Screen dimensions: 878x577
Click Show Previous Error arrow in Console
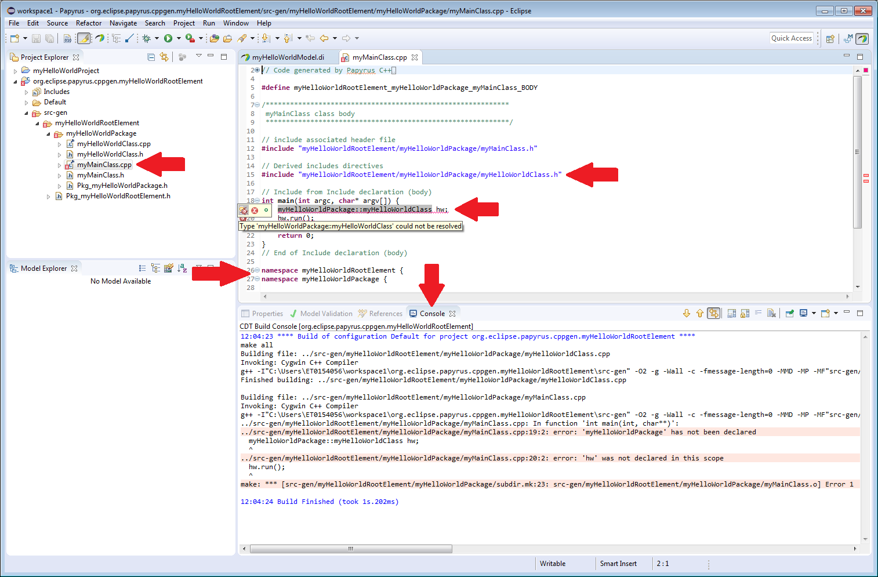coord(700,313)
